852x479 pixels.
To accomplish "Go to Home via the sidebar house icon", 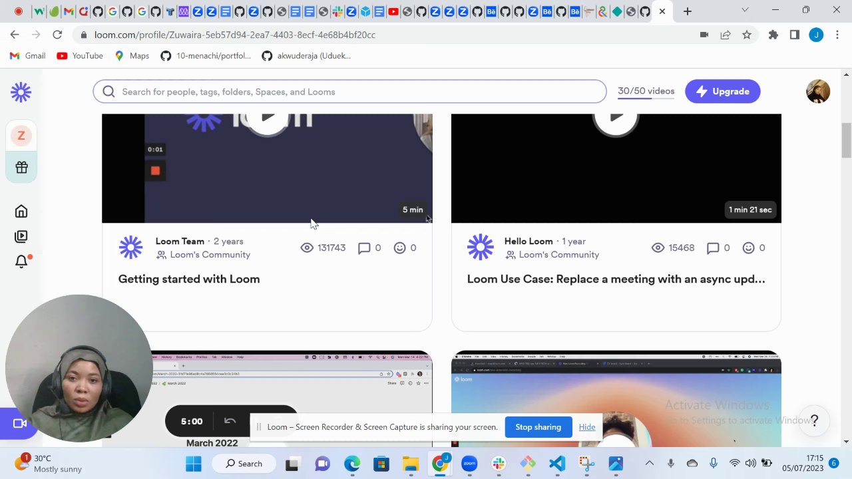I will 21,212.
